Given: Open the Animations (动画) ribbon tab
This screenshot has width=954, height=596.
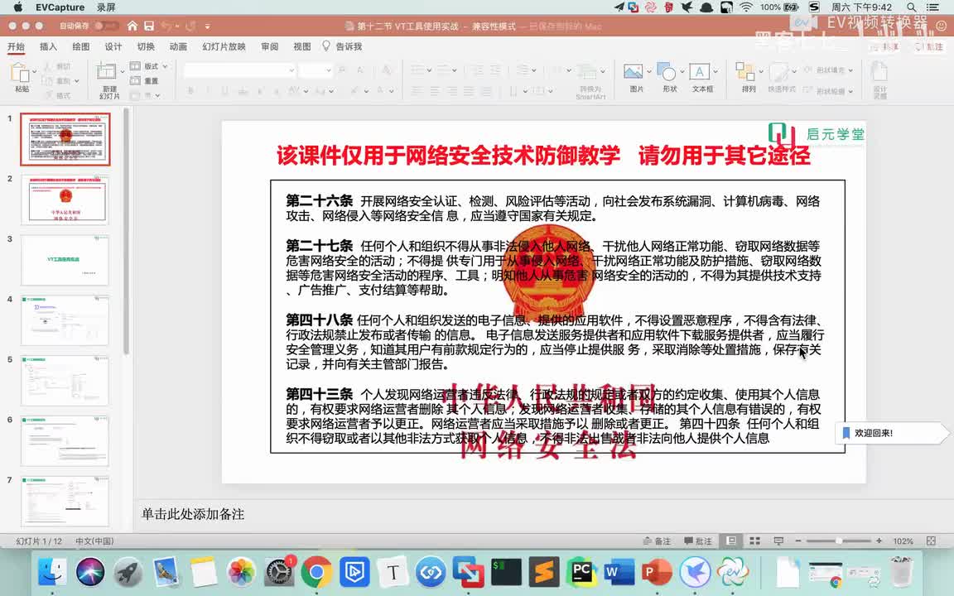Looking at the screenshot, I should (178, 47).
